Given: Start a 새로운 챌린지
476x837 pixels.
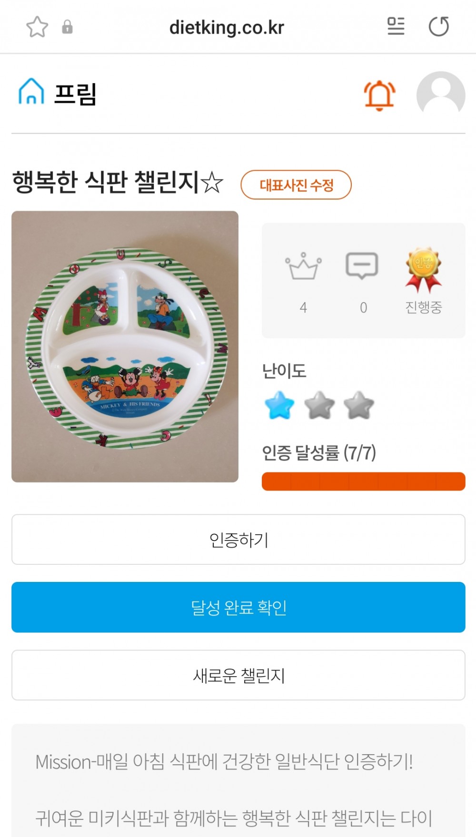Looking at the screenshot, I should tap(238, 675).
